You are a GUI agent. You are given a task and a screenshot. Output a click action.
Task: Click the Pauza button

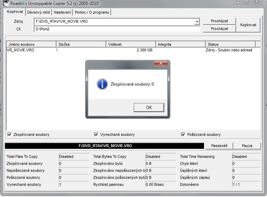point(247,146)
